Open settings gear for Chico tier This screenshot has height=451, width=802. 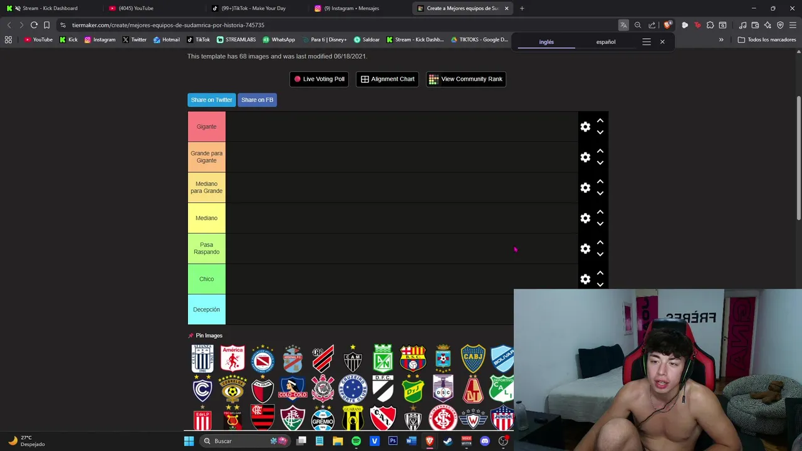[x=585, y=279]
